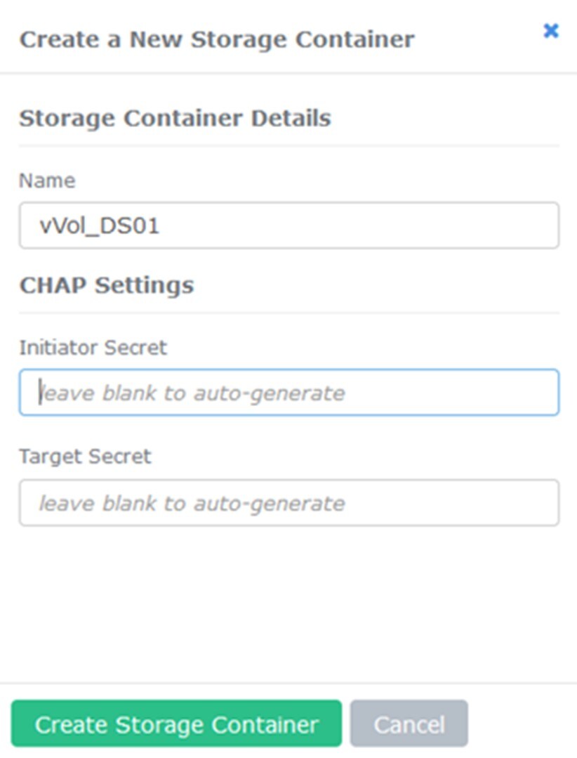Select the Storage Container Details heading
The width and height of the screenshot is (577, 758).
coord(175,118)
